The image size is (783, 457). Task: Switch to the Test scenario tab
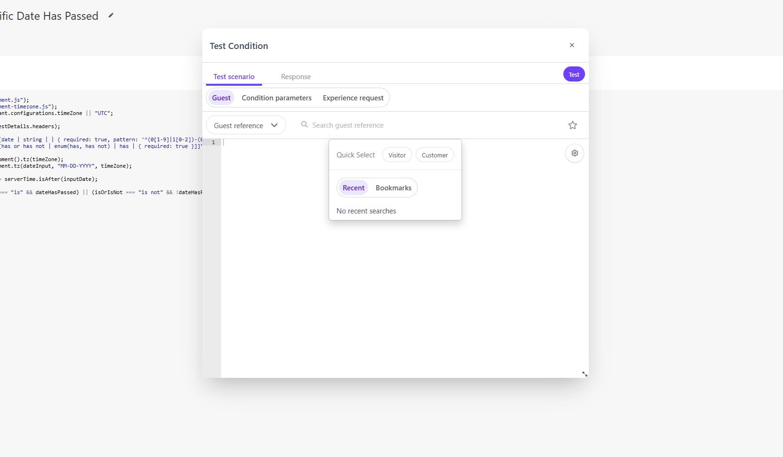(234, 76)
